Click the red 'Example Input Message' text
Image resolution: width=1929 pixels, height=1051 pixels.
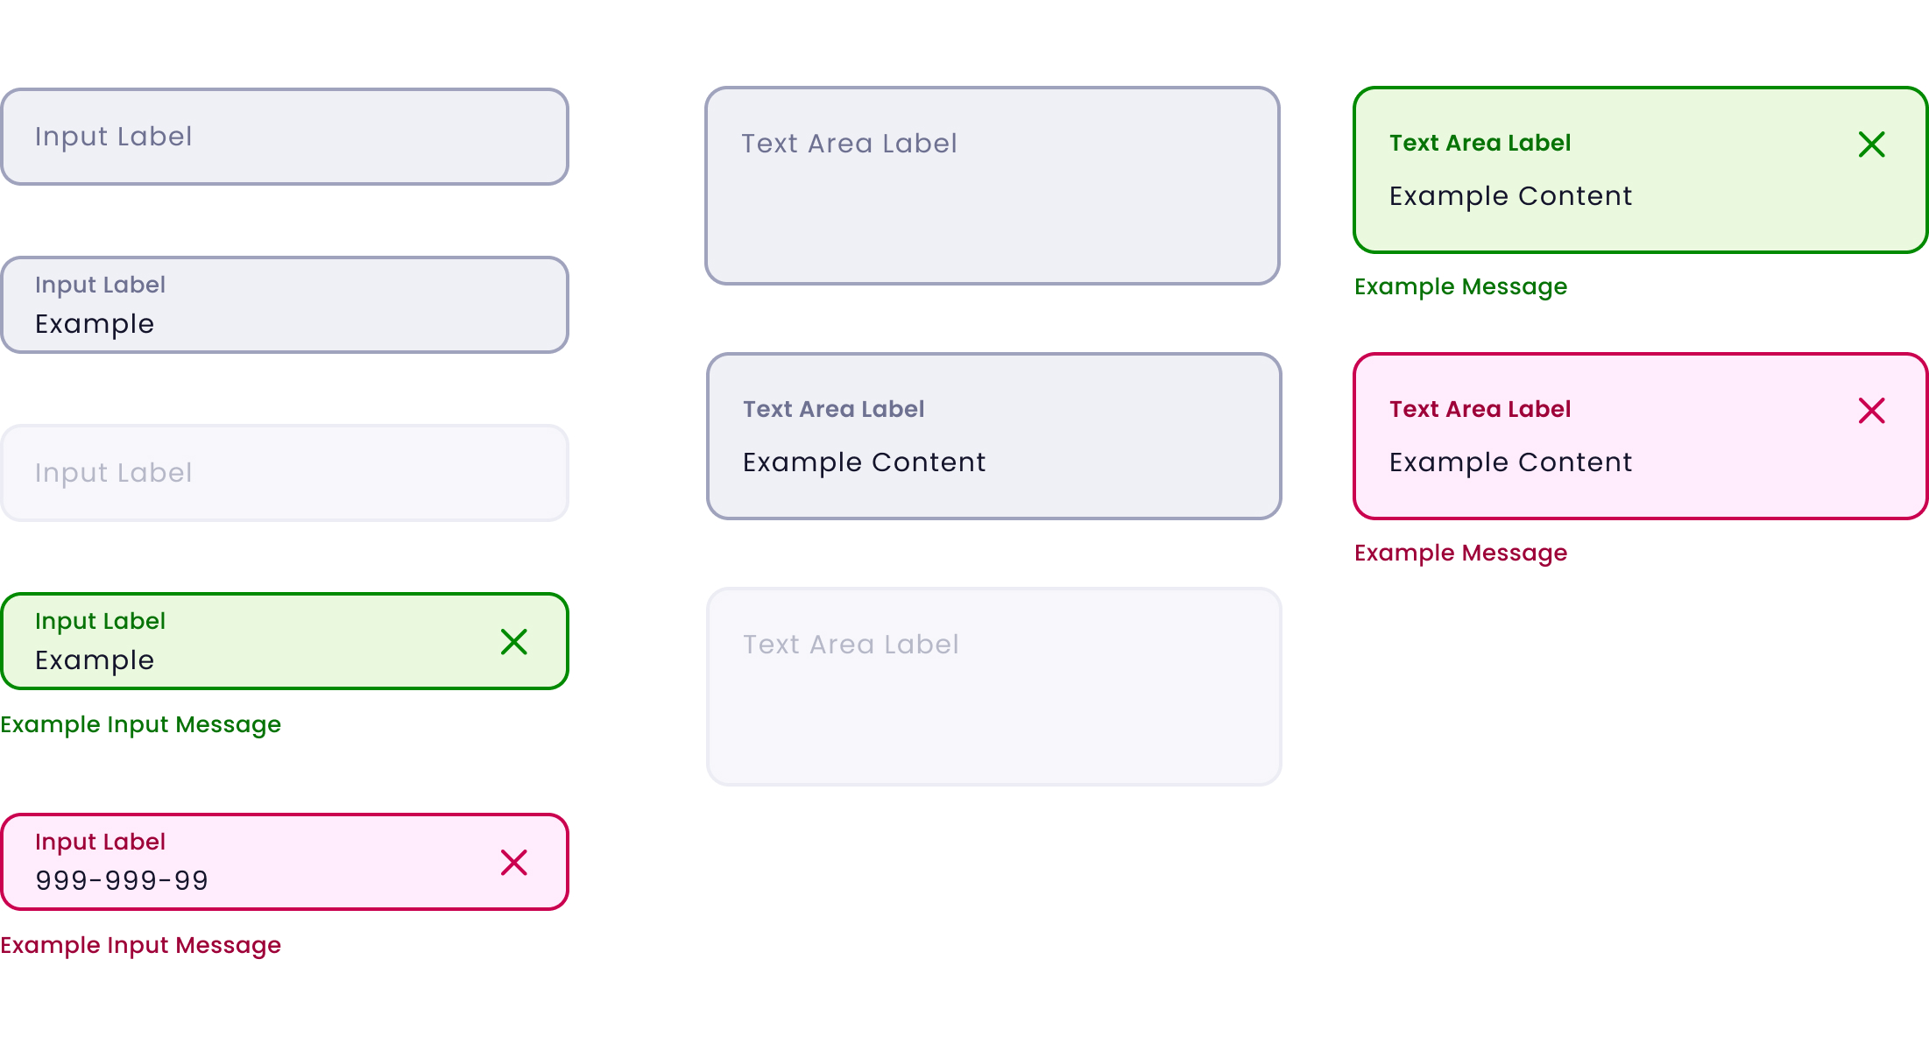[141, 946]
